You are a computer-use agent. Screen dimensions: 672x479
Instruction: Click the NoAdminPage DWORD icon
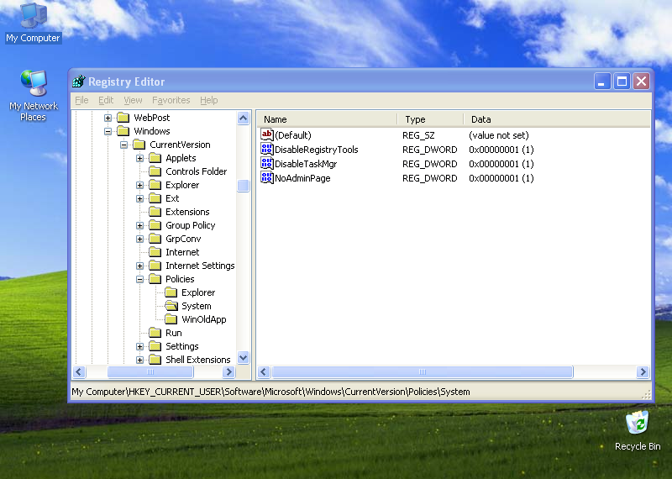pyautogui.click(x=266, y=177)
